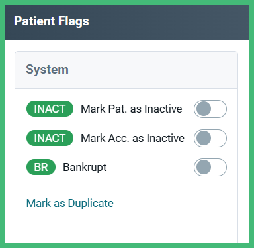Click white track of Mark Pat. switch
254x248 pixels.
(218, 109)
